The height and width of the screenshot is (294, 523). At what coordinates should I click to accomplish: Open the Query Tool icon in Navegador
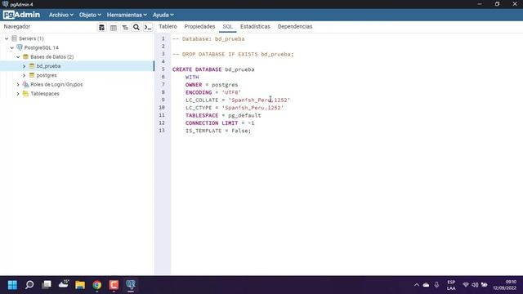tap(101, 27)
